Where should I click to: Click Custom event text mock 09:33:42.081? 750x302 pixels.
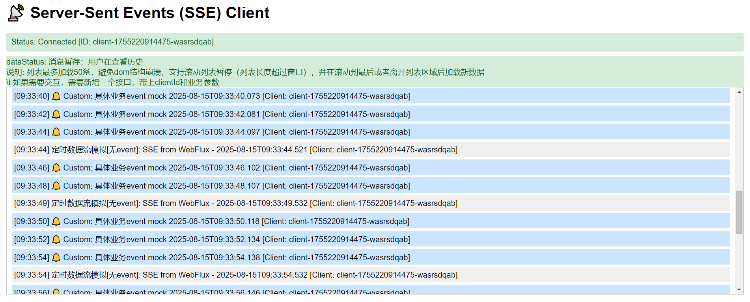click(x=237, y=114)
